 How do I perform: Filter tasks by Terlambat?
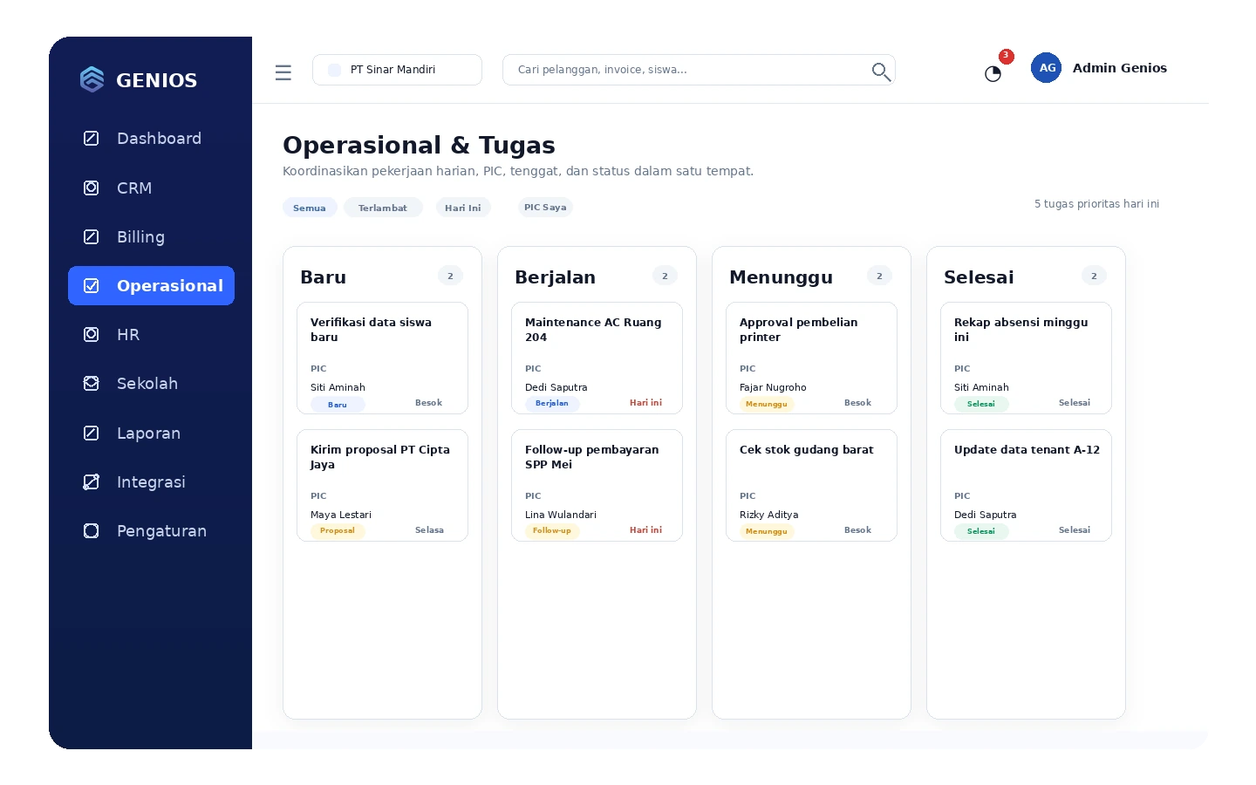click(x=383, y=208)
